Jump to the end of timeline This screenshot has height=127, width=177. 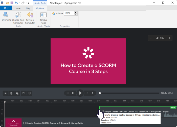coord(73,93)
